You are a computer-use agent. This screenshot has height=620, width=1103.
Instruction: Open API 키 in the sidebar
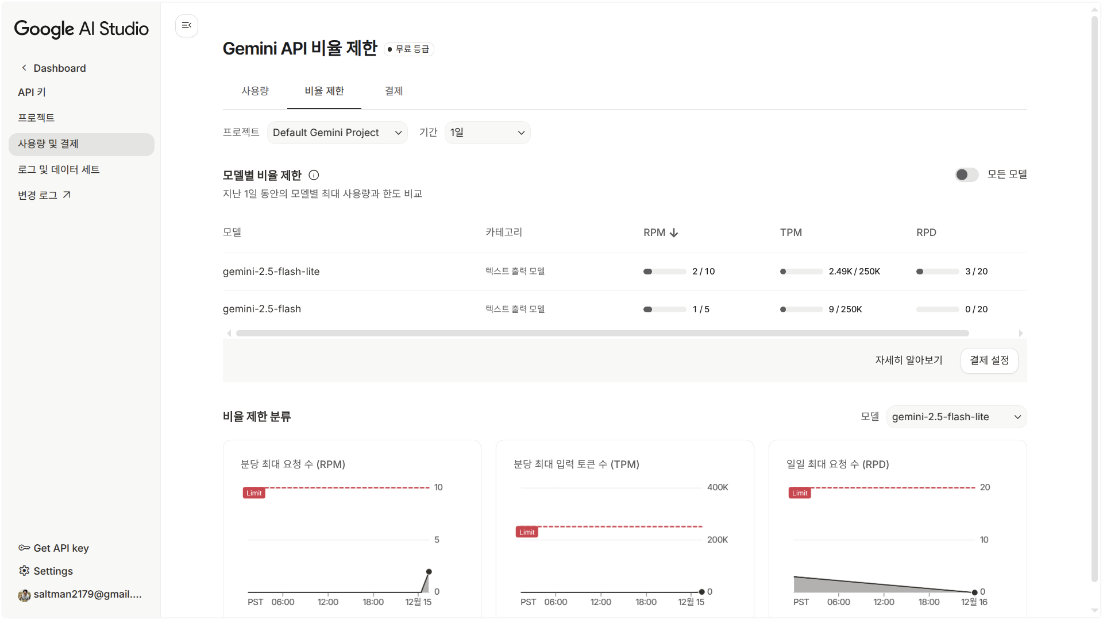click(x=32, y=92)
